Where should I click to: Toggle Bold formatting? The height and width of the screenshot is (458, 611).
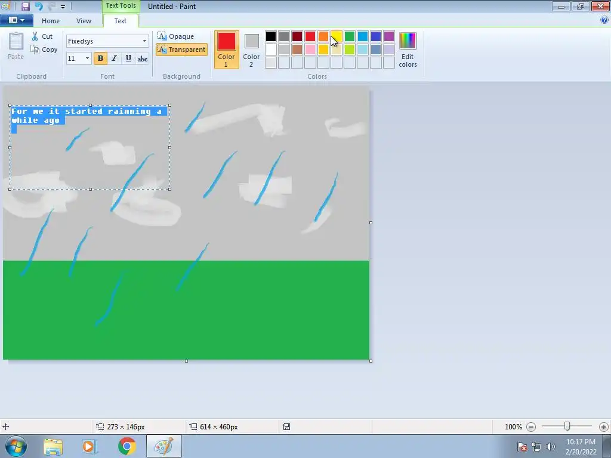coord(100,58)
